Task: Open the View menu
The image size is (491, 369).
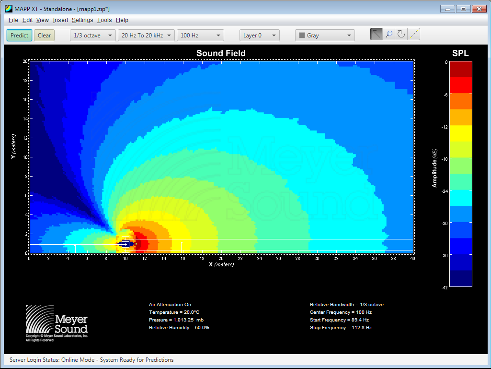Action: 42,20
